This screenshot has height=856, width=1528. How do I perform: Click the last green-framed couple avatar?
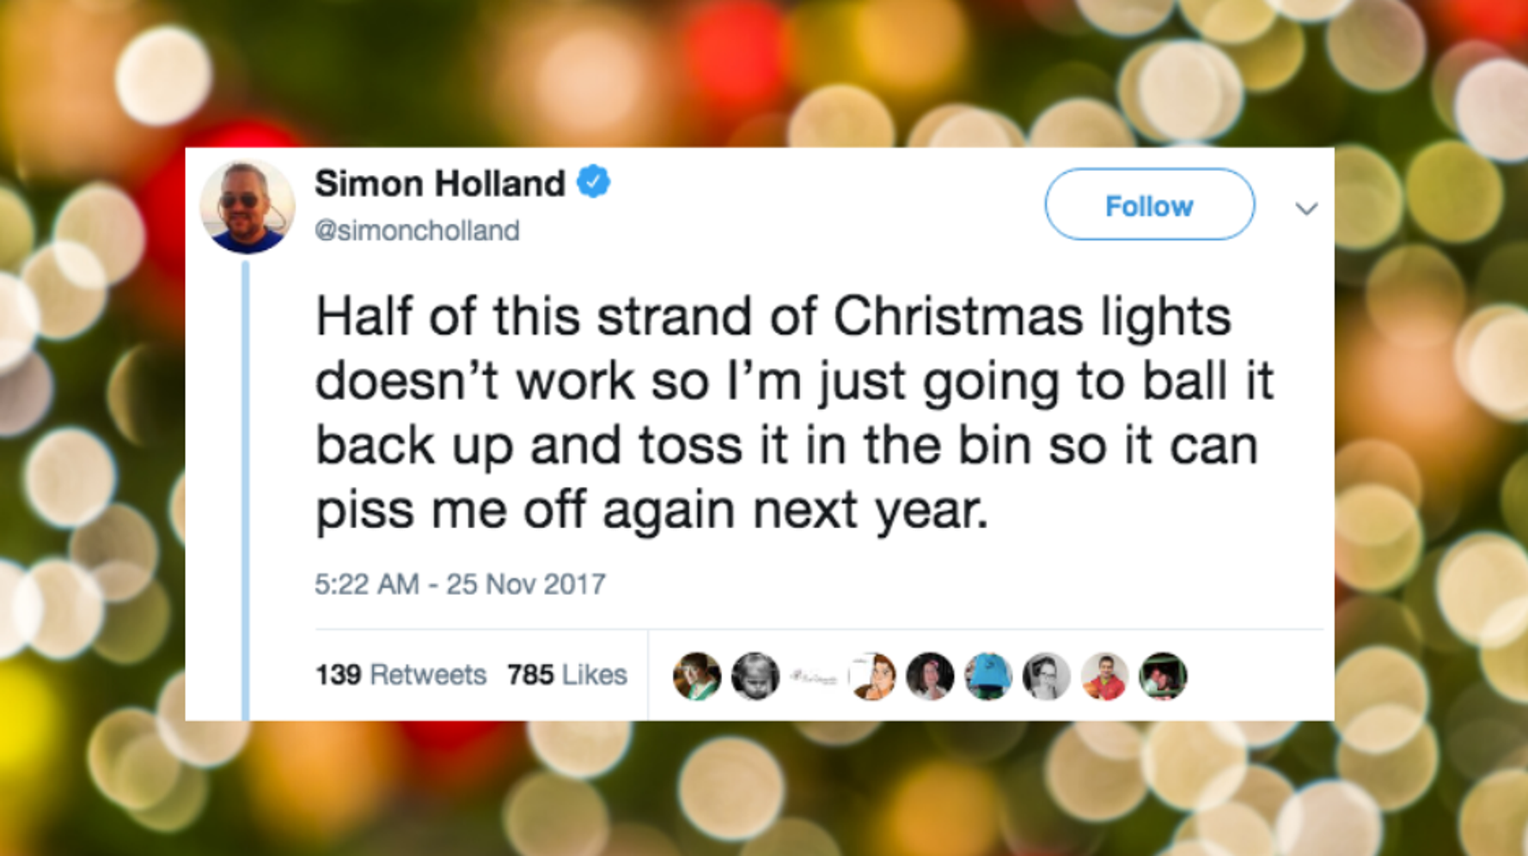(1163, 676)
